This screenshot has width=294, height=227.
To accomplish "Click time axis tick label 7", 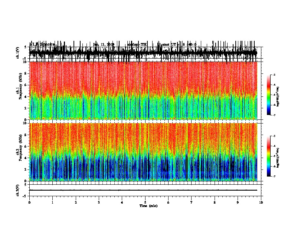I will tap(192, 203).
